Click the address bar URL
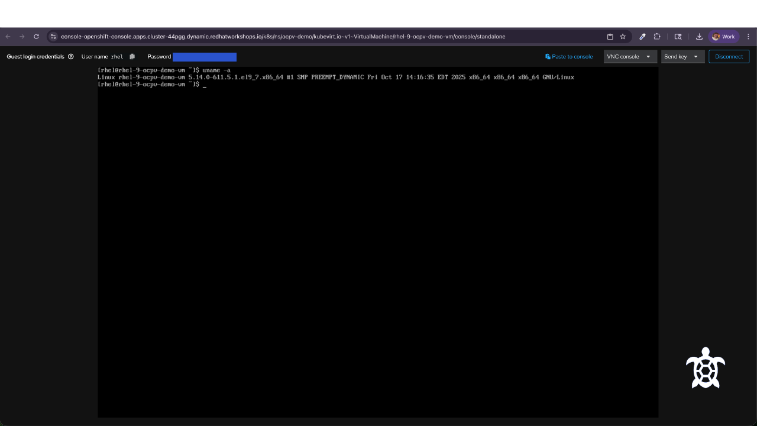757x426 pixels. [x=283, y=37]
